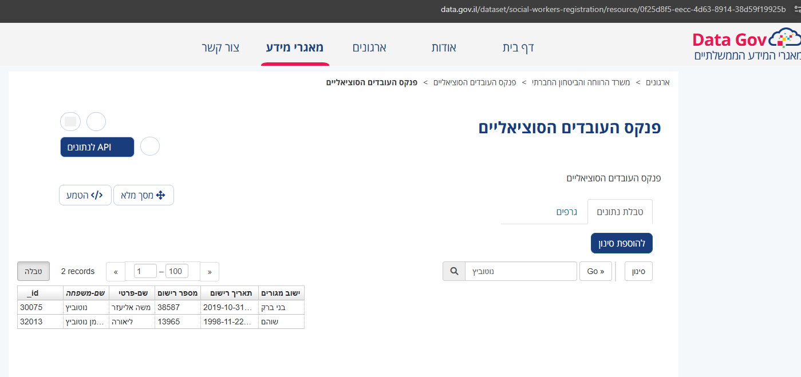Click the empty circular icon beside the API button
Viewport: 801px width, 377px height.
point(150,147)
